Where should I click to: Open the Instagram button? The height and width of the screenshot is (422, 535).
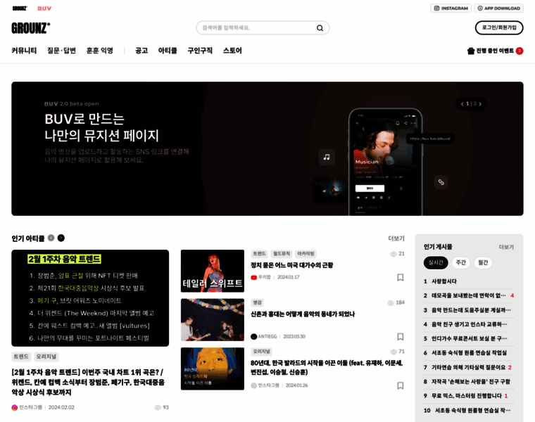(x=451, y=8)
